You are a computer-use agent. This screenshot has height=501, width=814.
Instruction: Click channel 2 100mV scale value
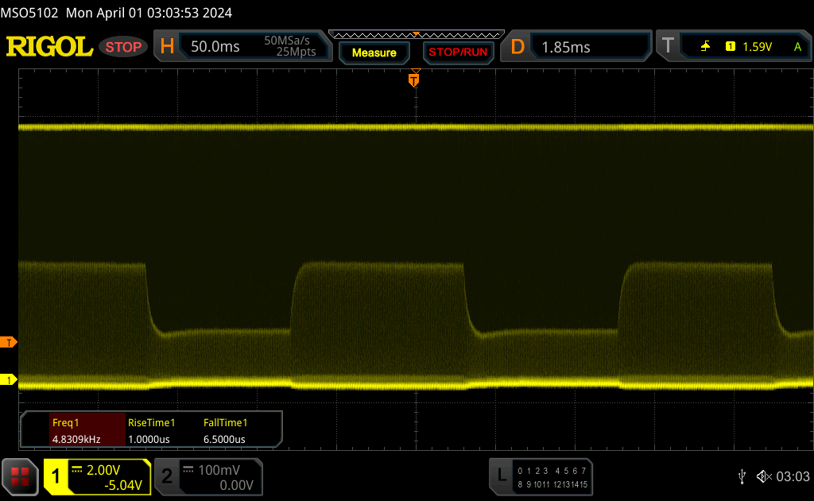click(219, 470)
